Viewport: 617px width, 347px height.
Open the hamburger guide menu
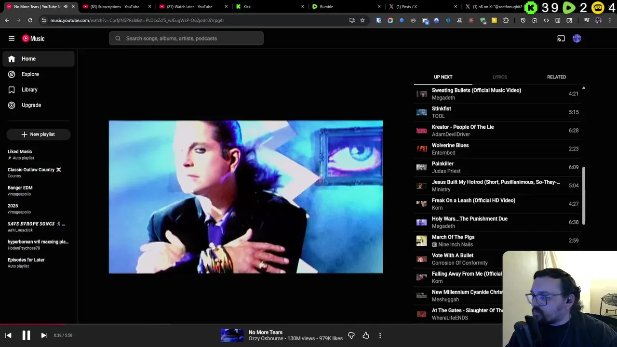click(12, 39)
